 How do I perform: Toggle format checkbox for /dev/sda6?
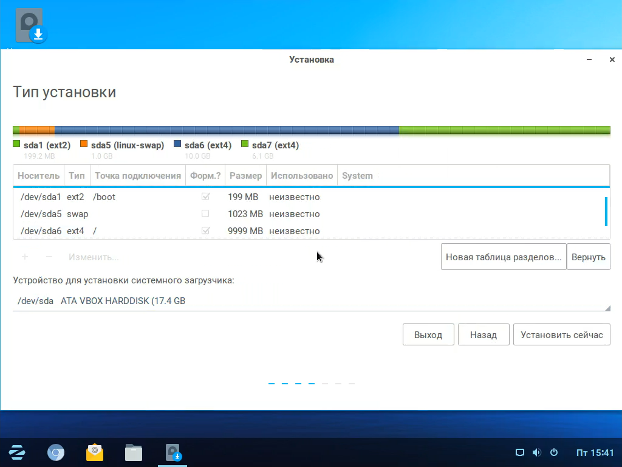[x=205, y=231]
